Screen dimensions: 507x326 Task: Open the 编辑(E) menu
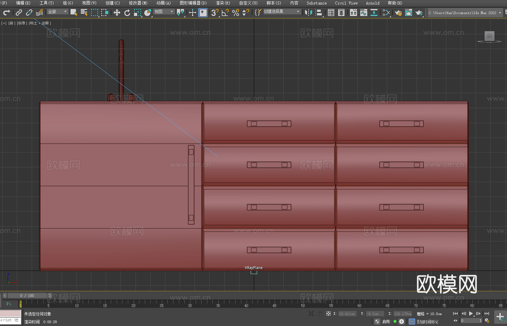click(x=23, y=3)
